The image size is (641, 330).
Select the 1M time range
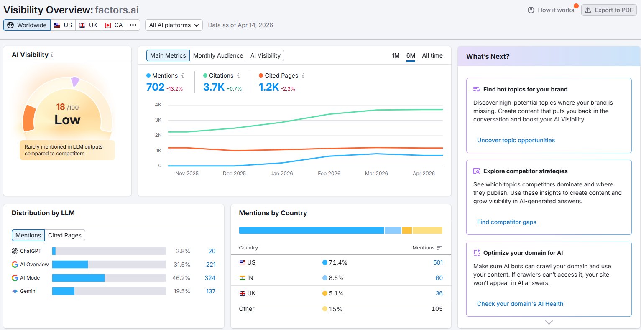coord(396,55)
